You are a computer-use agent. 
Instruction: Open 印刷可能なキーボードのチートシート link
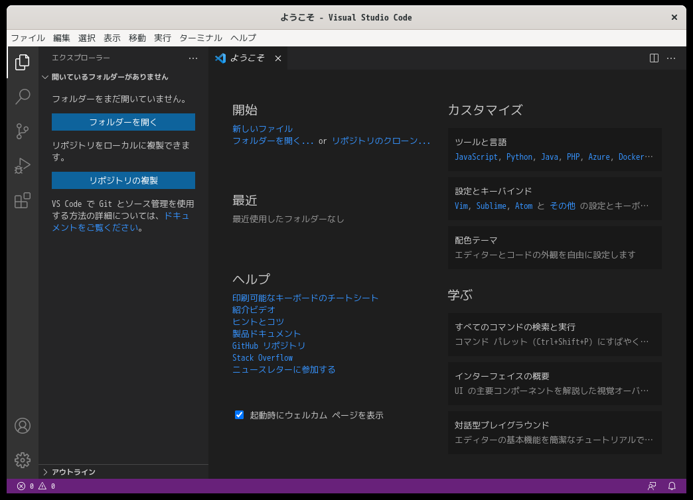pos(305,298)
